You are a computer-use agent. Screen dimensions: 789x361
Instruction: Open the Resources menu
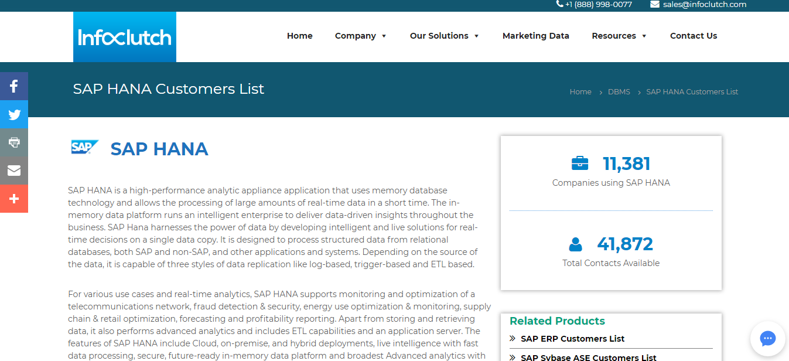coord(614,36)
